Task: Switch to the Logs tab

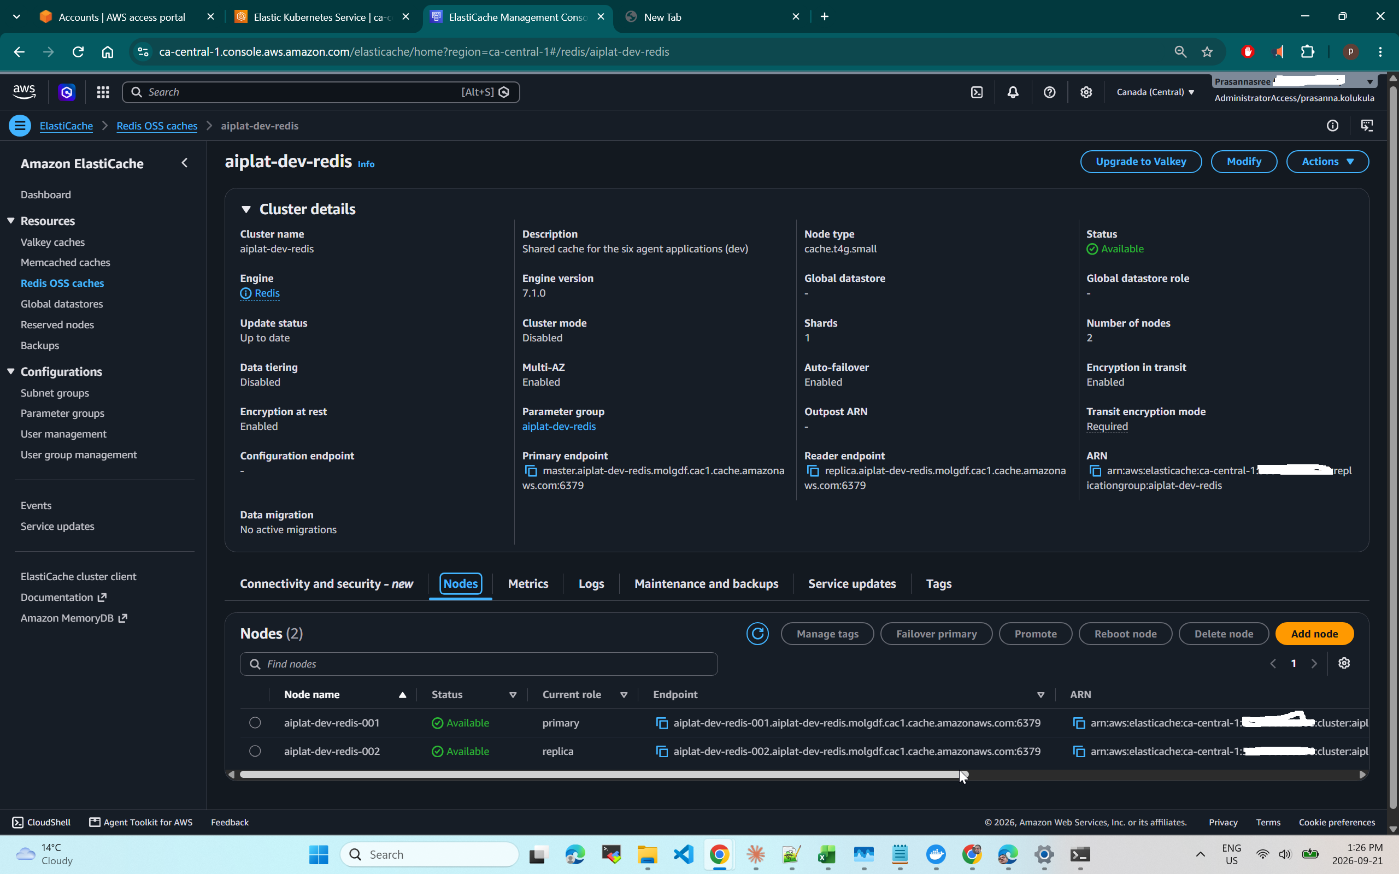Action: pos(591,583)
